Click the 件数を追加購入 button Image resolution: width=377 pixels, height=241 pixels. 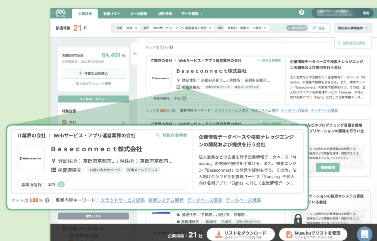pyautogui.click(x=93, y=73)
